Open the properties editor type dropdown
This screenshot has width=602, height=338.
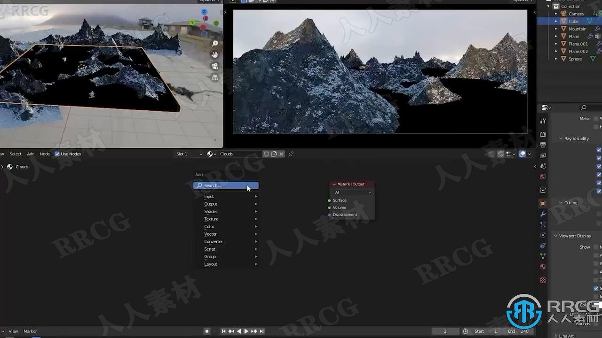click(546, 108)
